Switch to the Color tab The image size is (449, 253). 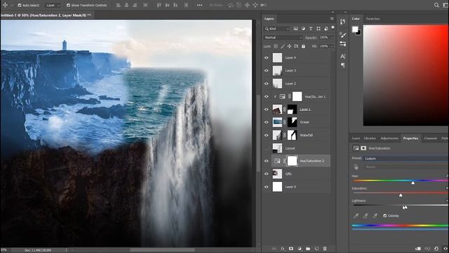click(x=356, y=19)
